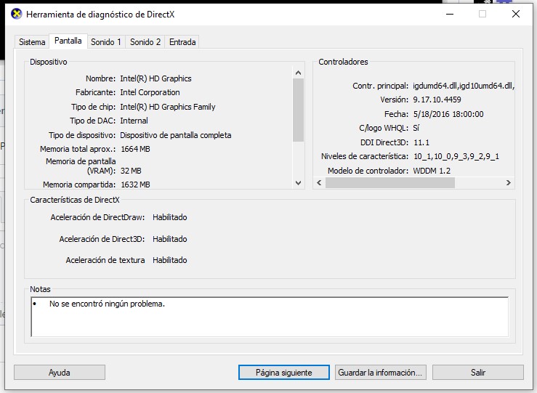Open the Sonido 2 tab

(x=145, y=41)
